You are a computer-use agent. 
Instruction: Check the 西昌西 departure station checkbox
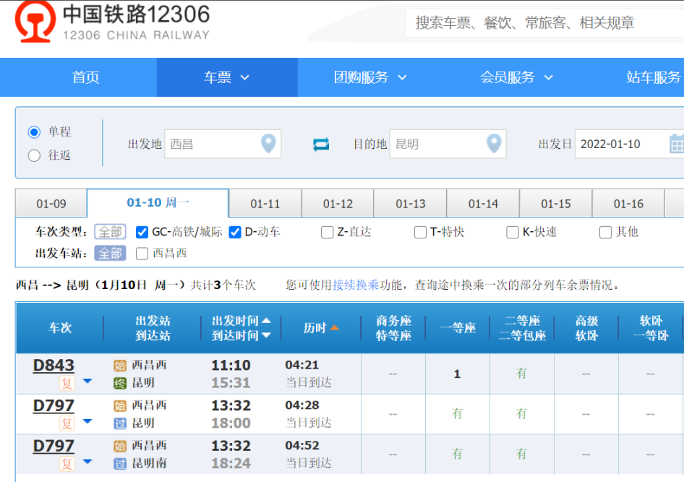(x=142, y=253)
